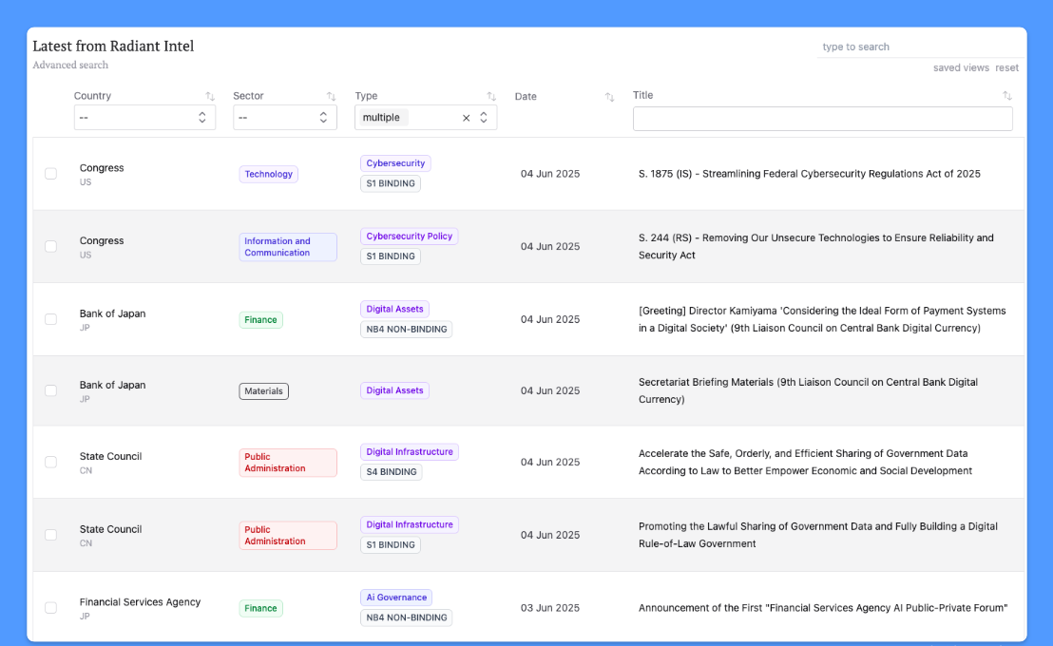
Task: Click Public Administration tag in Promoting Lawful Sharing row
Action: coord(287,535)
